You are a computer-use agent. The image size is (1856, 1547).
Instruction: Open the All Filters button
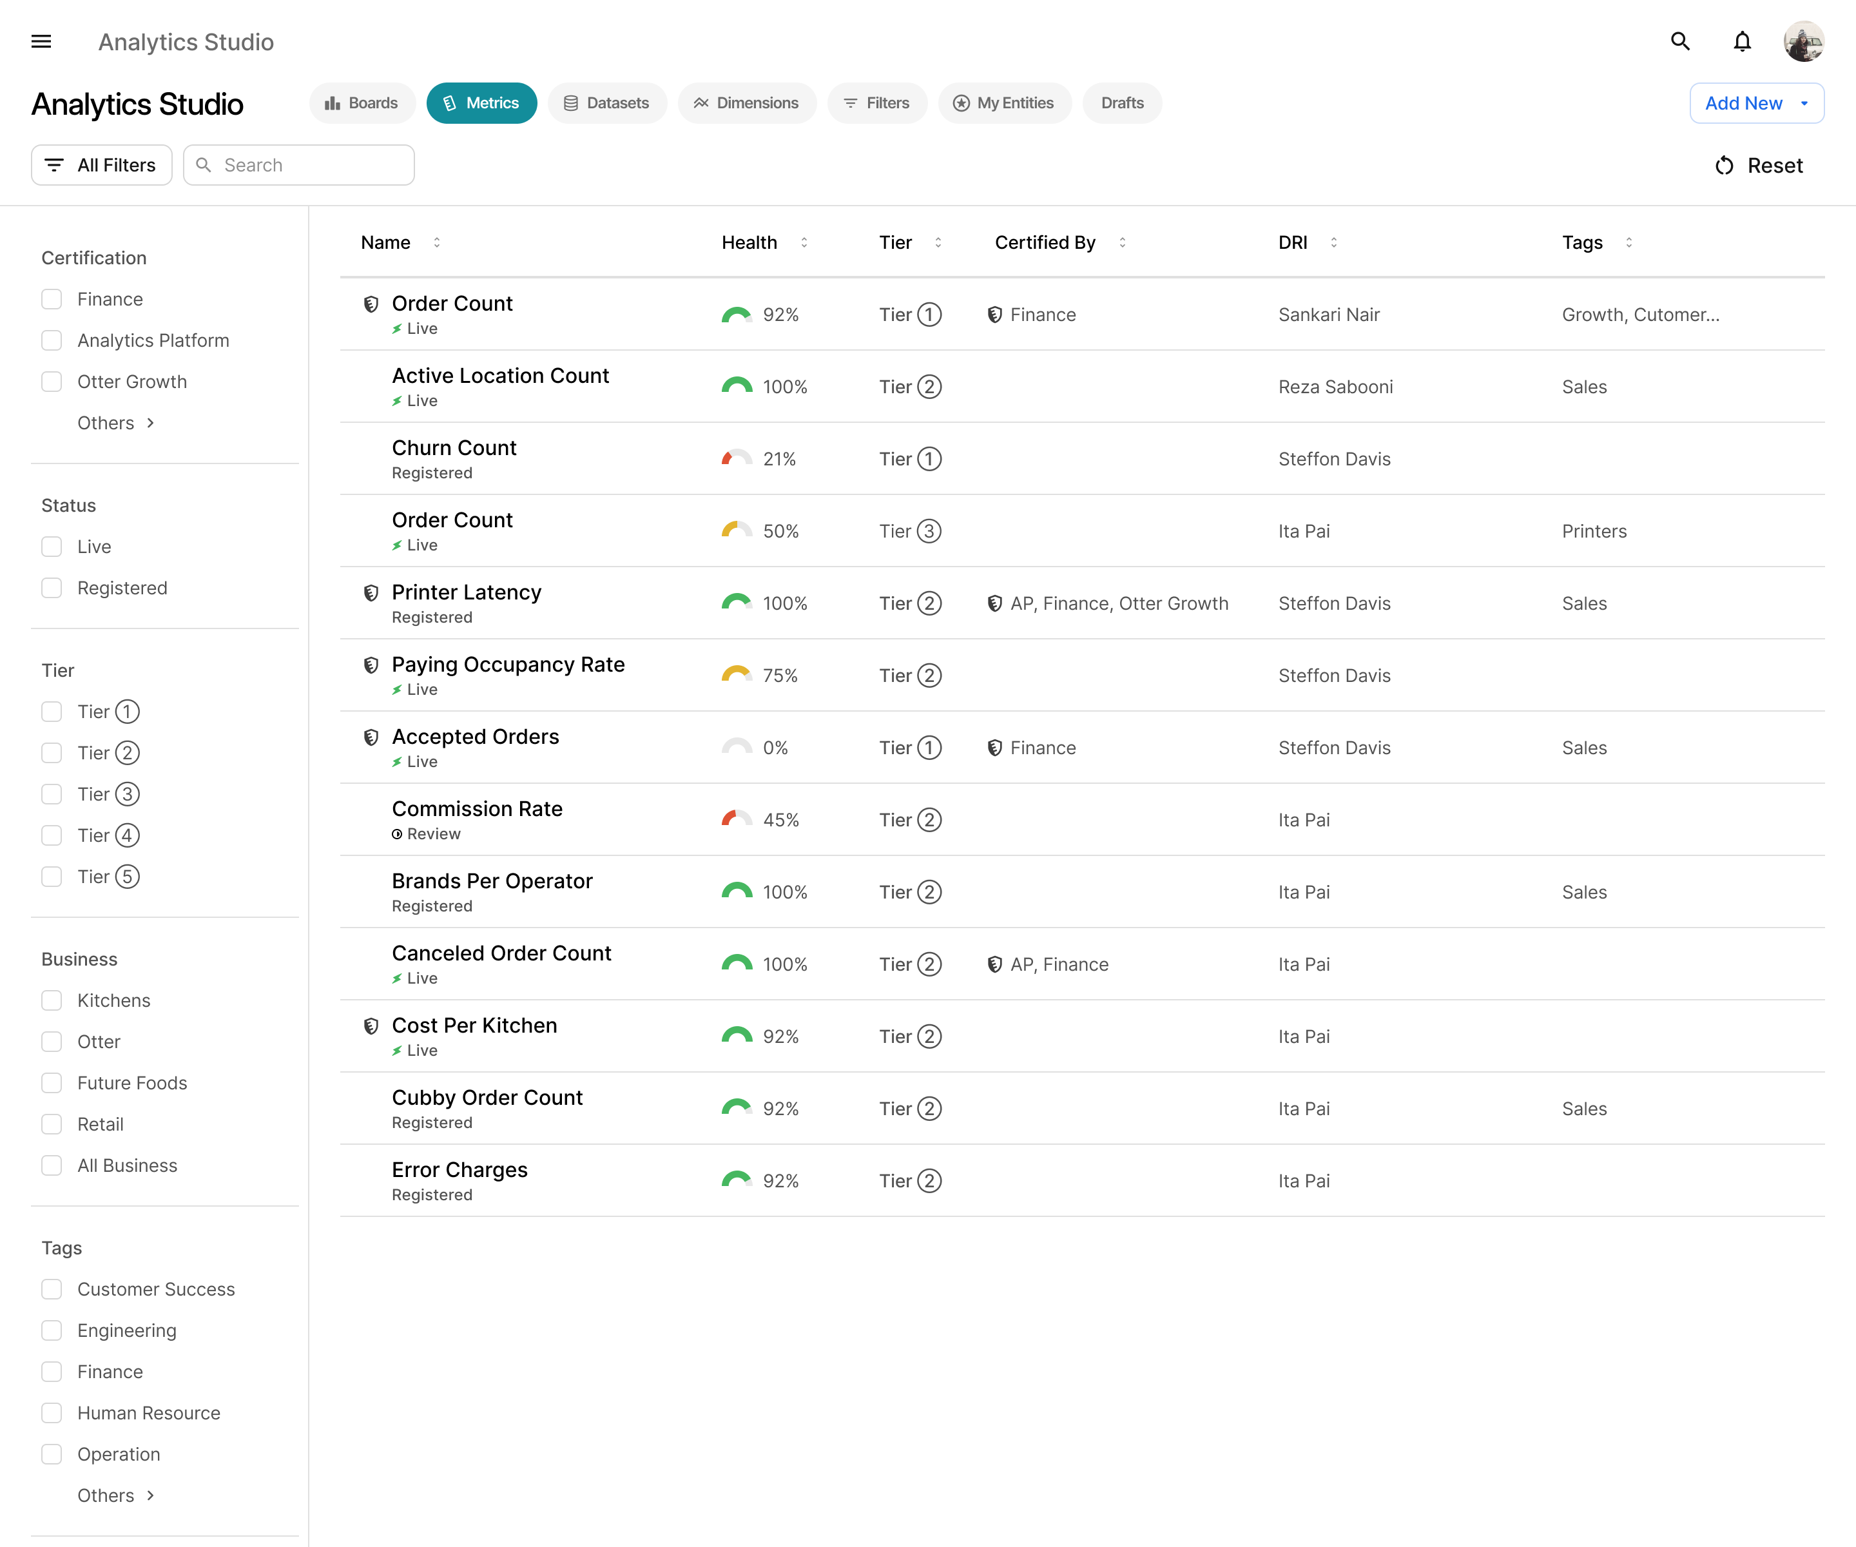(102, 165)
